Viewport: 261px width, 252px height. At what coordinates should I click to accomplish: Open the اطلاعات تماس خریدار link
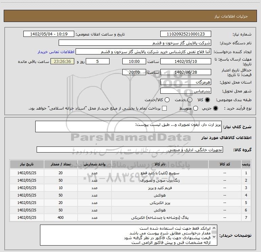click(x=56, y=52)
